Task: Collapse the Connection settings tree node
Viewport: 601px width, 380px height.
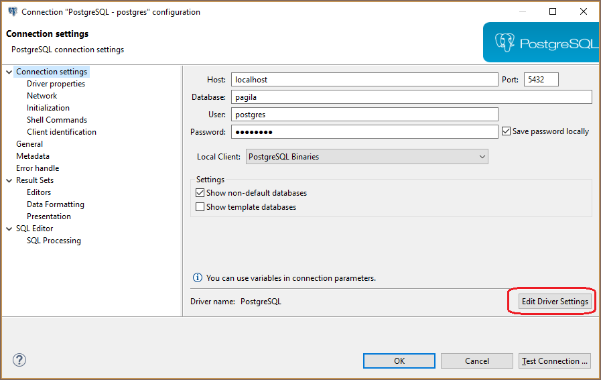Action: (x=9, y=72)
